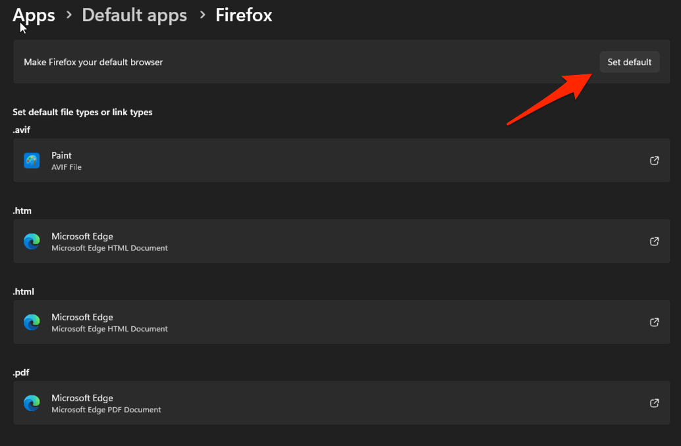
Task: Select the .html file type row
Action: [329, 322]
